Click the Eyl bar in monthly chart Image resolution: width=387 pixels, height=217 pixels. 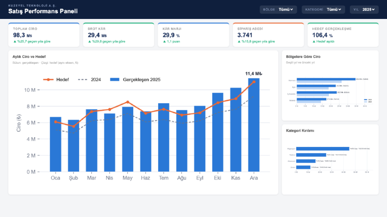tap(200, 139)
